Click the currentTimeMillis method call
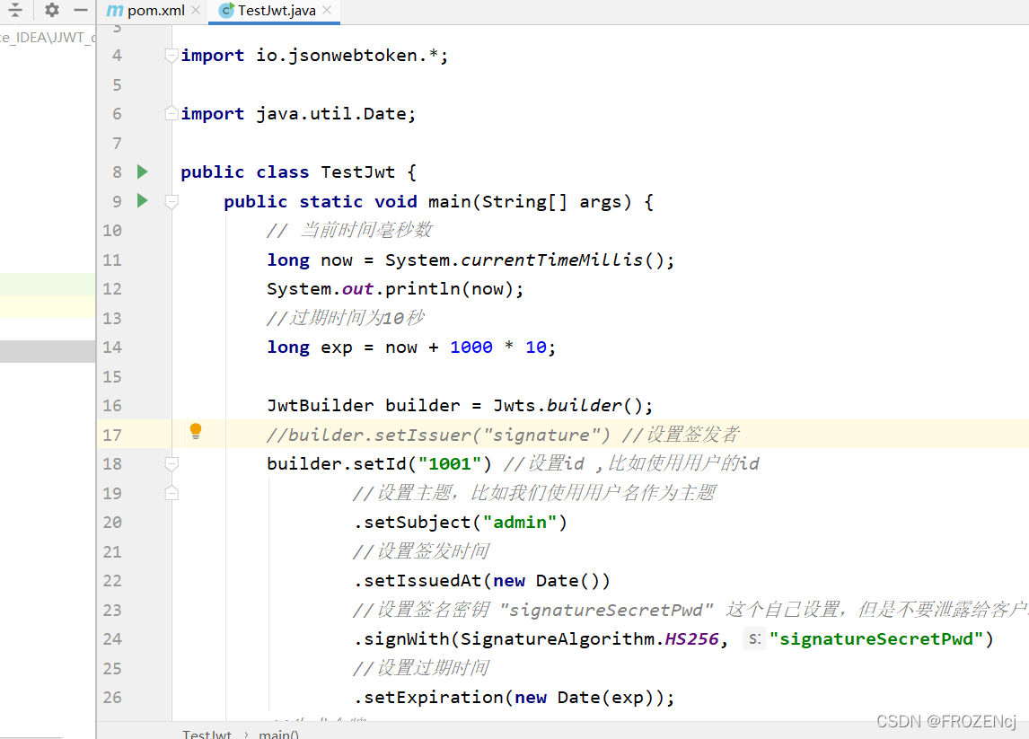Viewport: 1029px width, 739px height. pyautogui.click(x=552, y=260)
